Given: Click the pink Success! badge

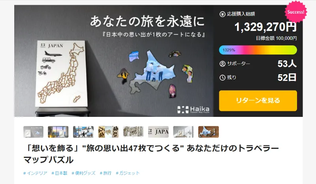Looking at the screenshot, I should point(295,12).
